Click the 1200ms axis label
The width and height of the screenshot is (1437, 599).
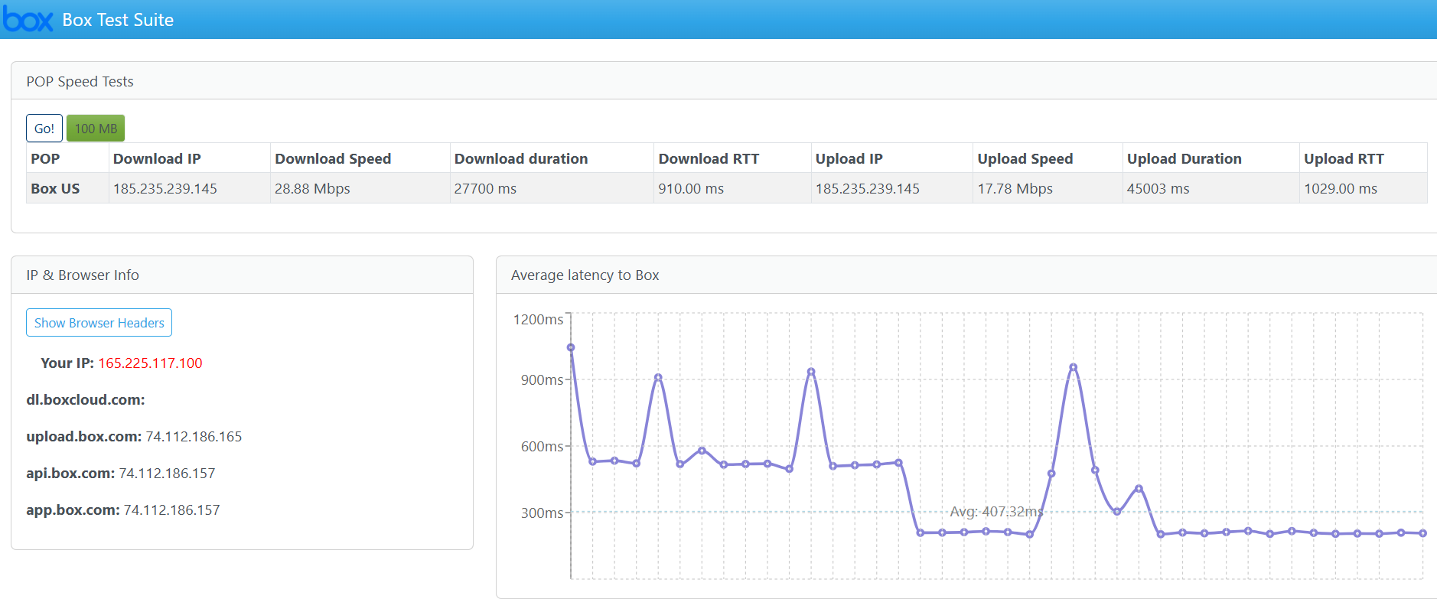[x=539, y=319]
